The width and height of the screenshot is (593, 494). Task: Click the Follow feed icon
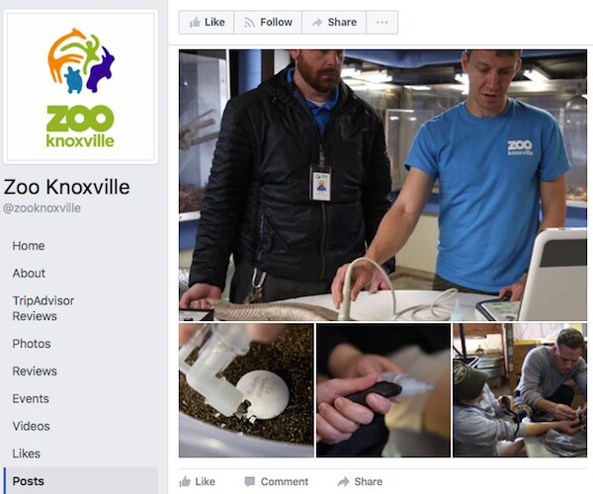tap(249, 23)
